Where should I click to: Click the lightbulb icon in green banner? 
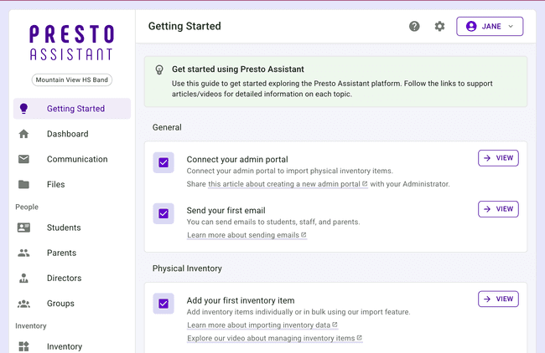(x=159, y=69)
